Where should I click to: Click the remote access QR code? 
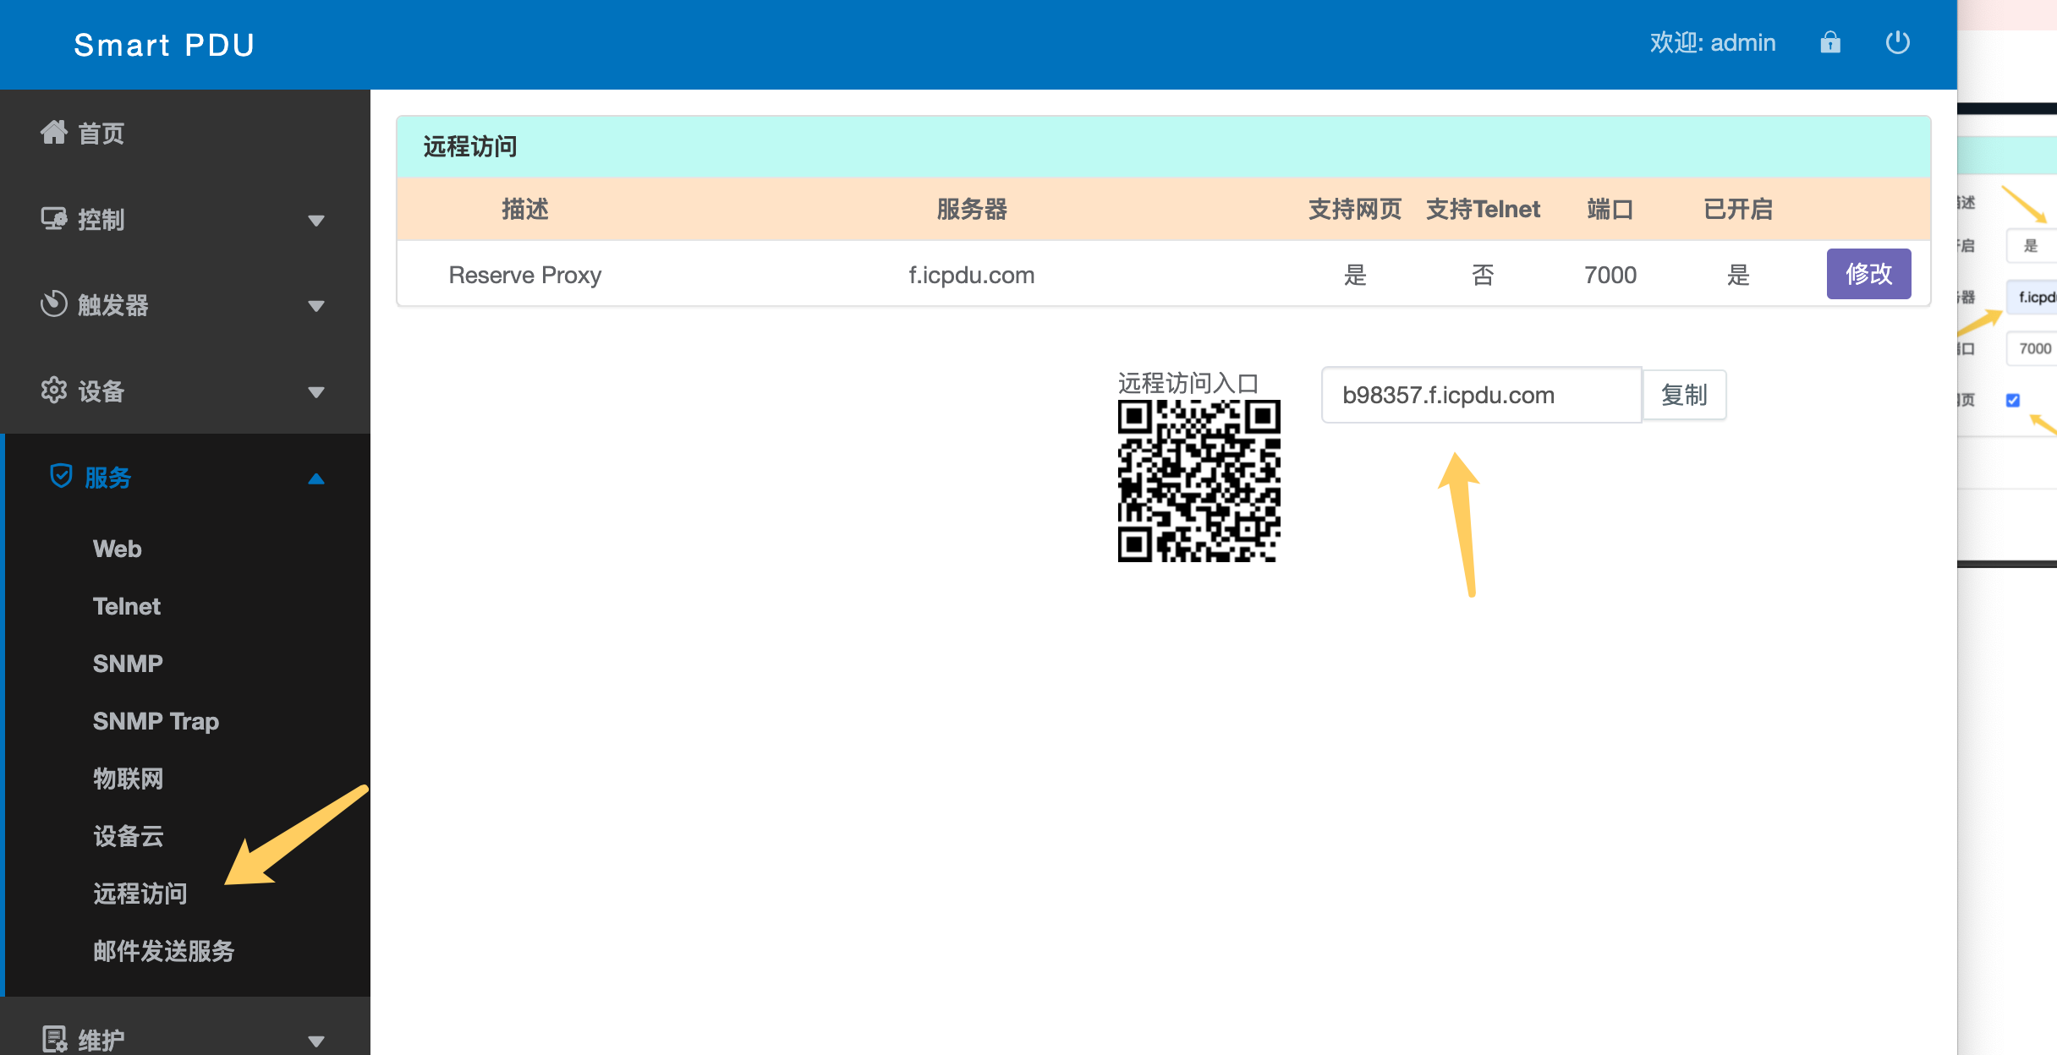tap(1199, 480)
